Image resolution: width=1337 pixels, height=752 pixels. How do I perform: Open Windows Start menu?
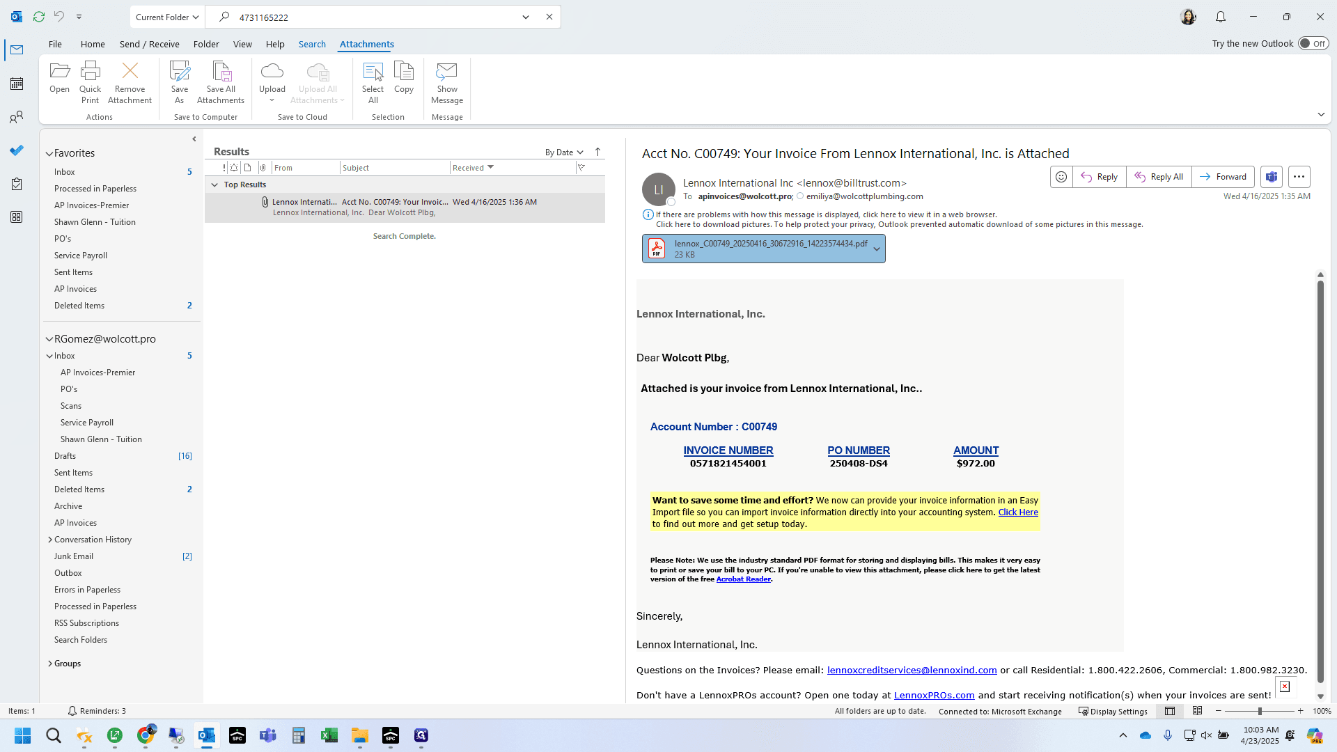click(22, 735)
